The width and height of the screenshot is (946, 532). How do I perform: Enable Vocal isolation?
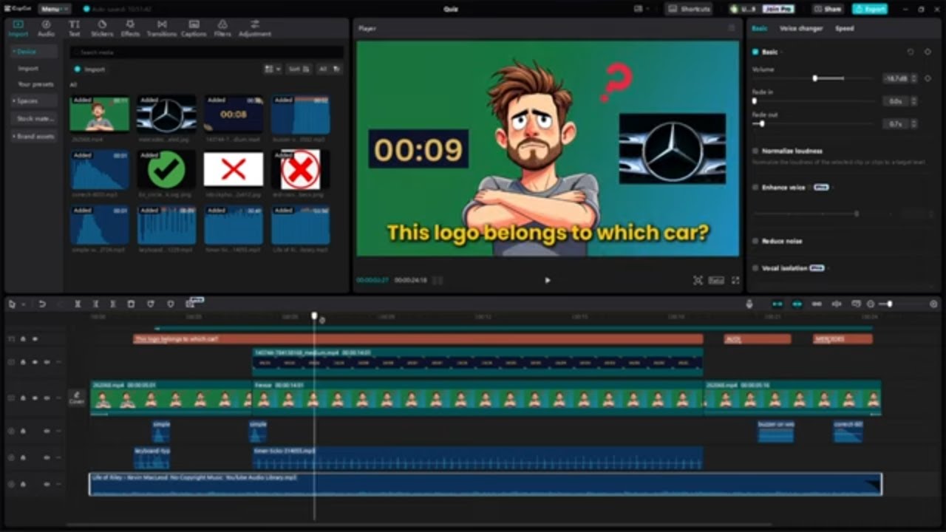point(755,268)
